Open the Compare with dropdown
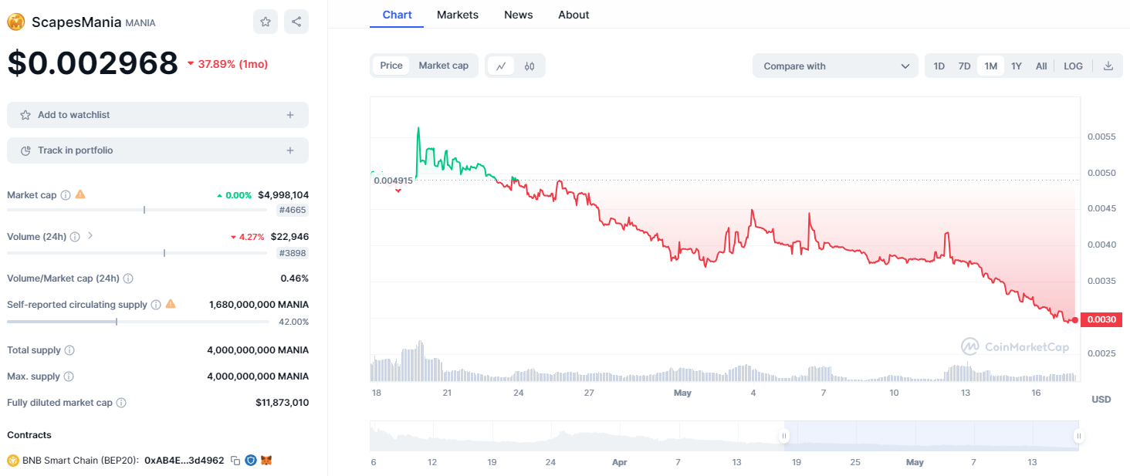 tap(835, 66)
